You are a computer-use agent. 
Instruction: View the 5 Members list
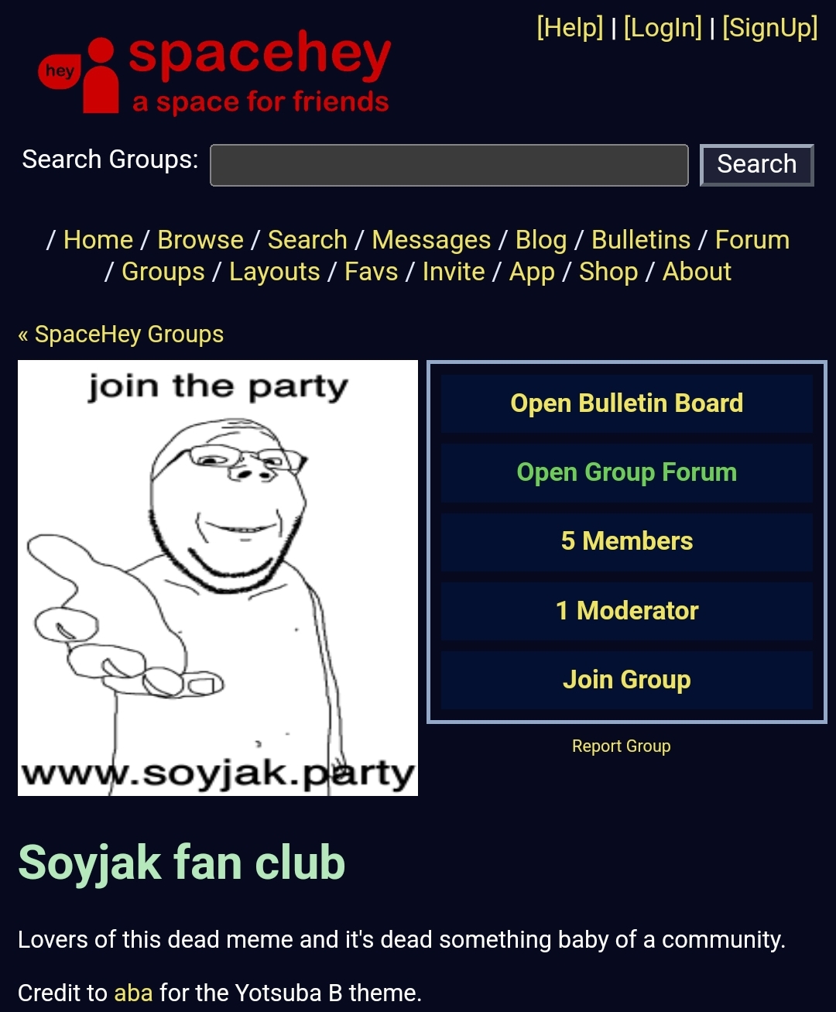(627, 541)
